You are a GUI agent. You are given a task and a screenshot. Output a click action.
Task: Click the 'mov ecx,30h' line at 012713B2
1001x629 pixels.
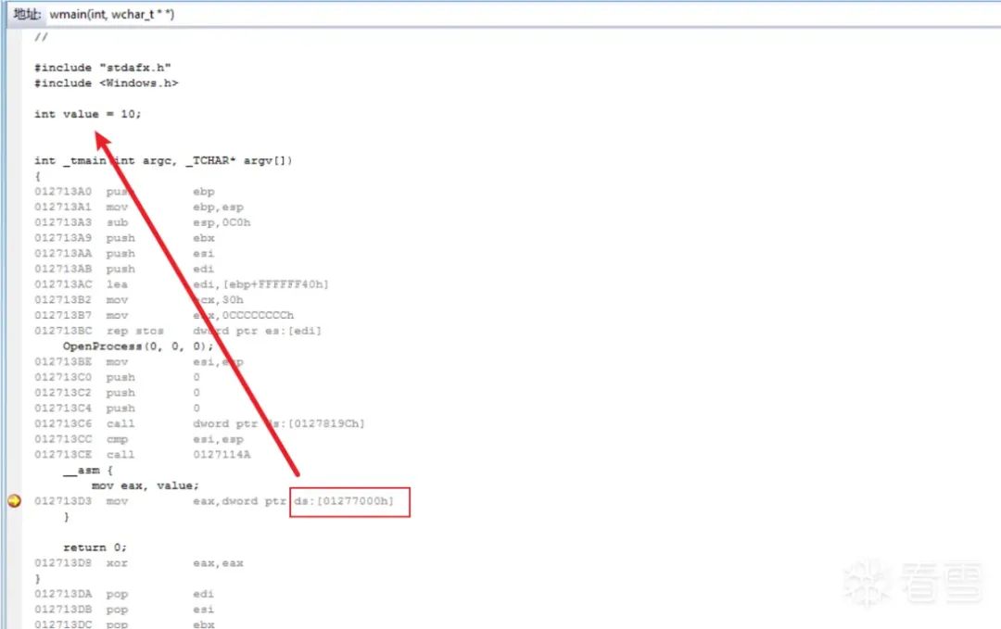tap(138, 300)
